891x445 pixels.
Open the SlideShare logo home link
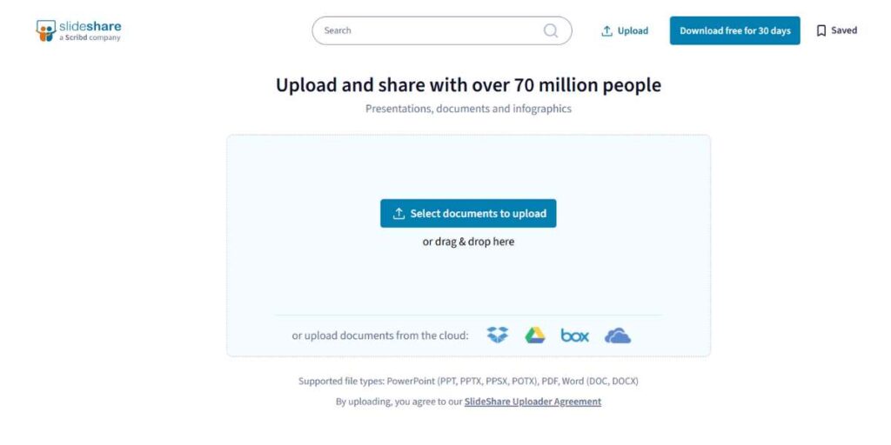point(78,30)
